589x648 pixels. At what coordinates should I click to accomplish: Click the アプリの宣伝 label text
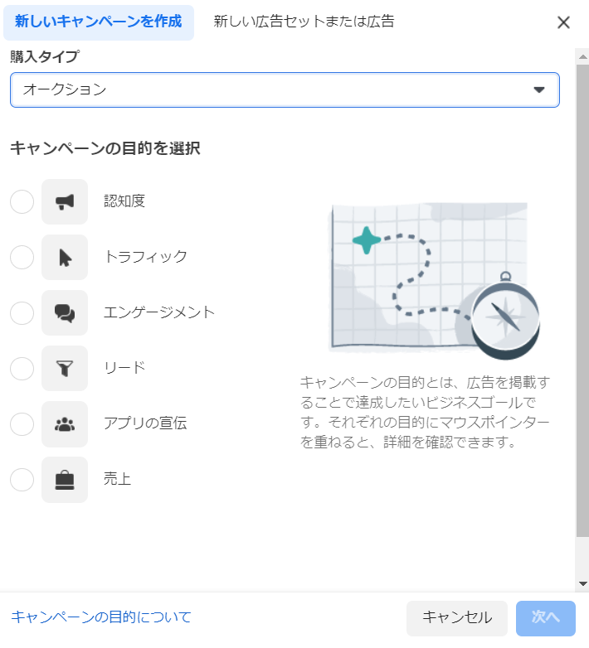click(x=145, y=423)
